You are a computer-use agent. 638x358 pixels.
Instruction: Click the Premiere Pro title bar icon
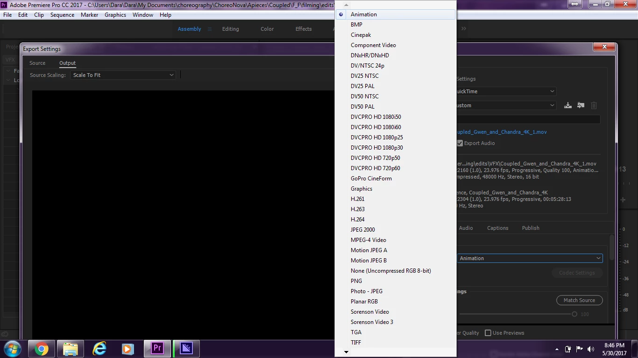coord(4,5)
